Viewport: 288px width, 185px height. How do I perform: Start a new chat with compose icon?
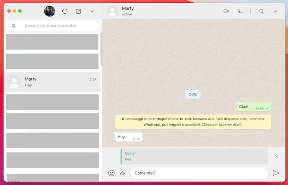(79, 11)
